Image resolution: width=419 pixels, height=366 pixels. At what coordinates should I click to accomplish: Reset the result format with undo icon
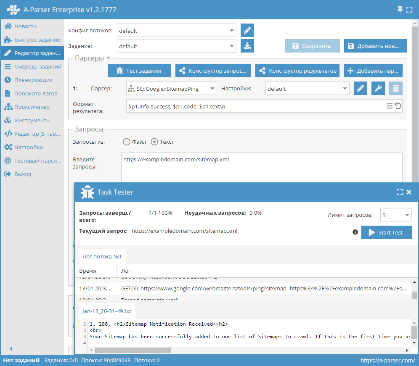pyautogui.click(x=398, y=106)
